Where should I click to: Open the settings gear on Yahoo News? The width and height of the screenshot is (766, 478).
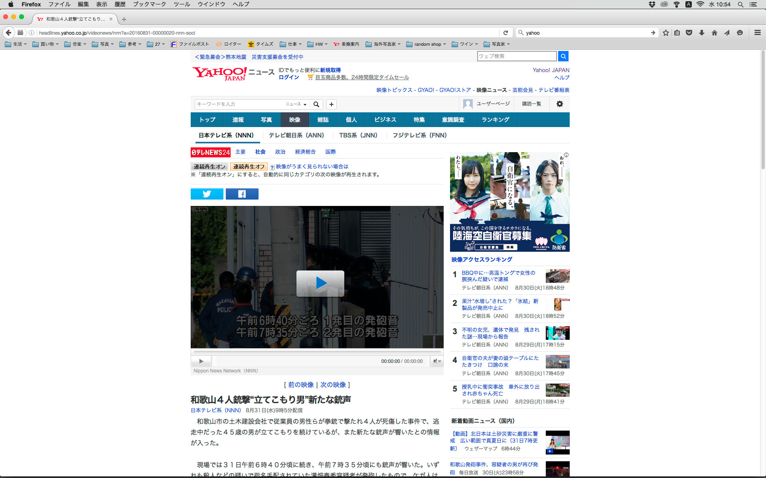coord(559,104)
